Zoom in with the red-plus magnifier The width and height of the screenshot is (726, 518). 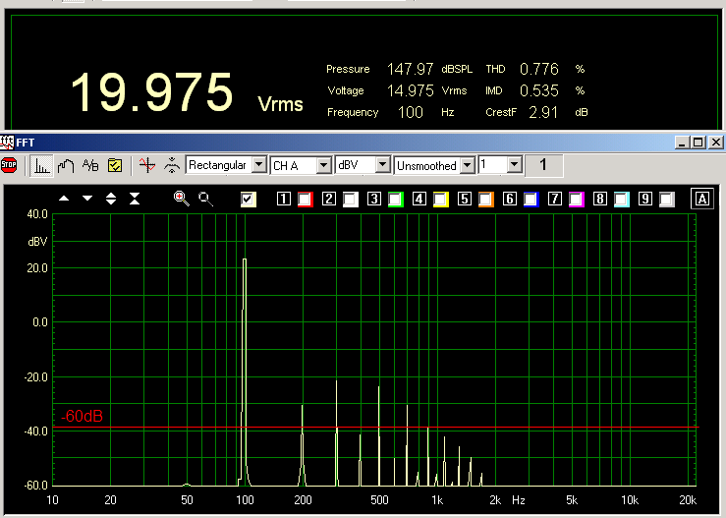click(181, 199)
